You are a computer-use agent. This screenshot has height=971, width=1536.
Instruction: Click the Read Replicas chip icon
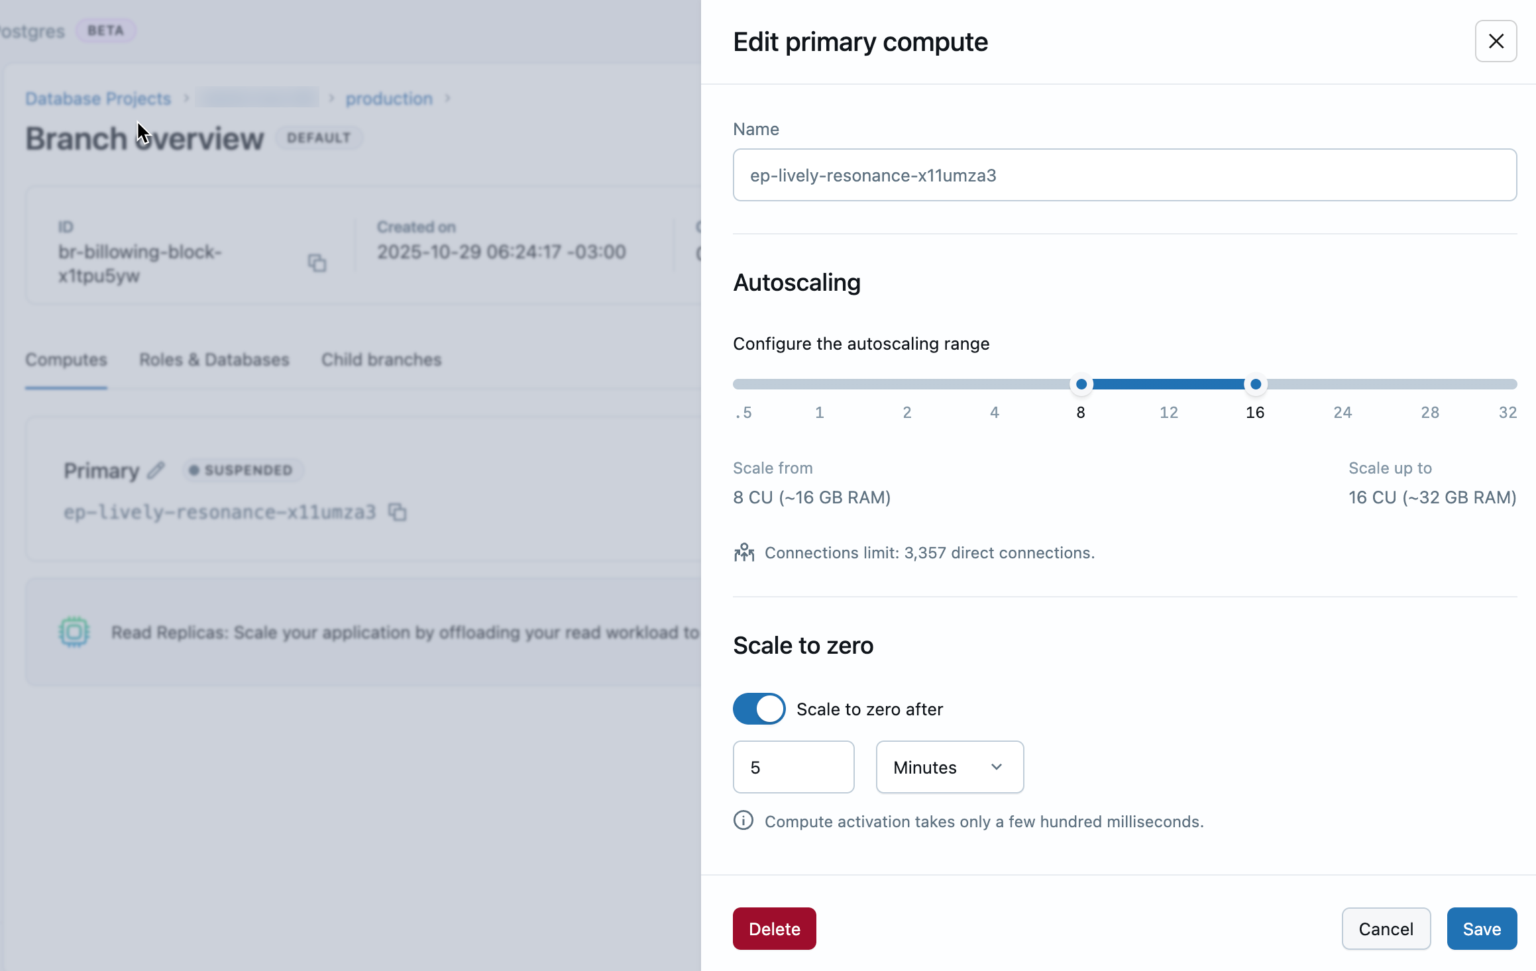74,632
